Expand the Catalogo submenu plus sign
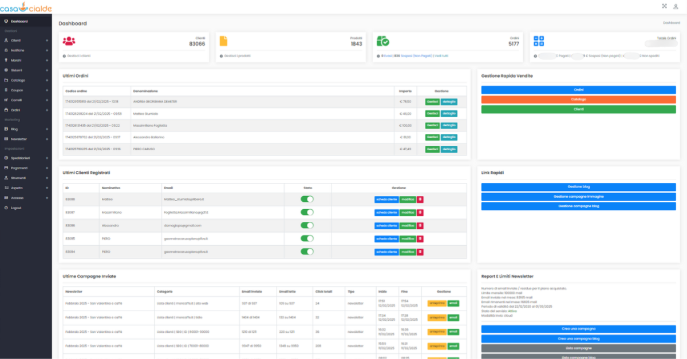The height and width of the screenshot is (359, 687). click(x=47, y=80)
